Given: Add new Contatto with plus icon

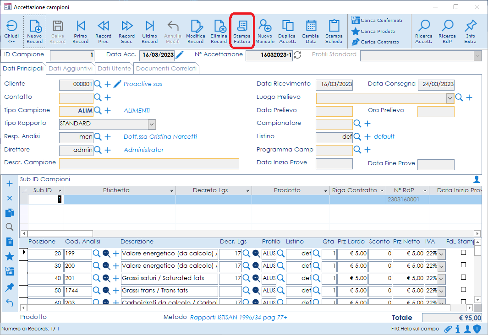Looking at the screenshot, I should click(x=108, y=97).
